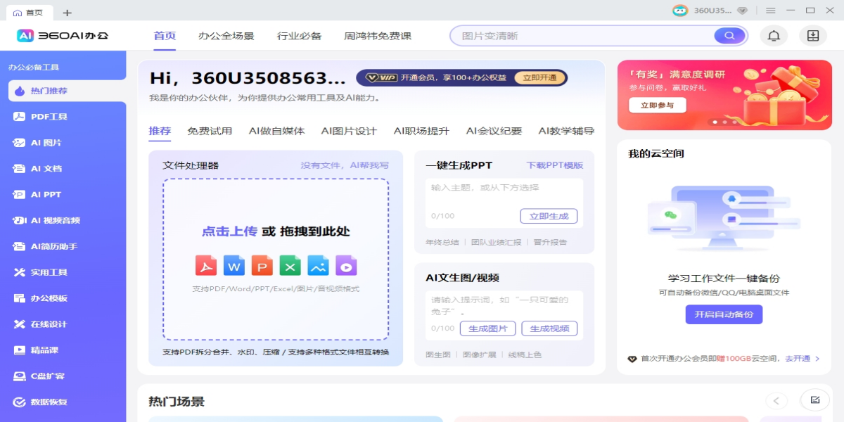This screenshot has width=844, height=422.
Task: Click the Excel format icon in file uploader
Action: click(x=290, y=266)
